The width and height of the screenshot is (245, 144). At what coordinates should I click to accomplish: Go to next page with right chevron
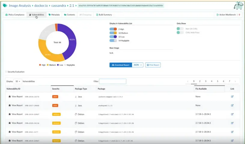(235, 81)
